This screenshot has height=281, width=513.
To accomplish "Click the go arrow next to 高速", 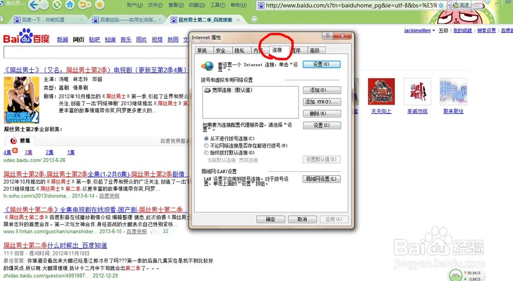I will (477, 5).
